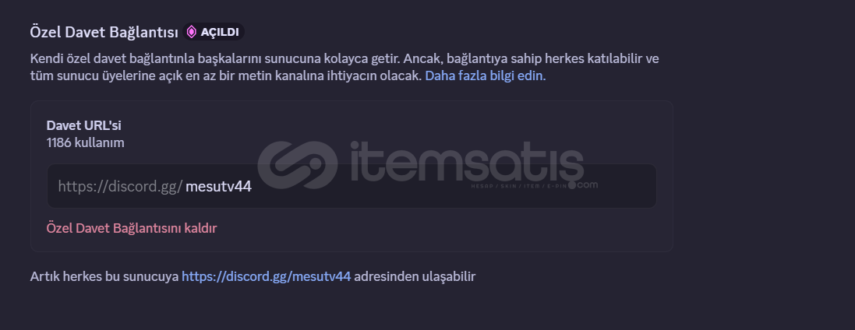This screenshot has height=330, width=855.
Task: Click the itemsatış watermark text
Action: (x=467, y=161)
